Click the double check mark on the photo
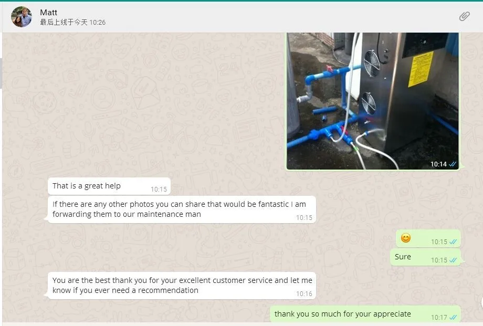Screen dimensions: 483x326 coord(453,164)
